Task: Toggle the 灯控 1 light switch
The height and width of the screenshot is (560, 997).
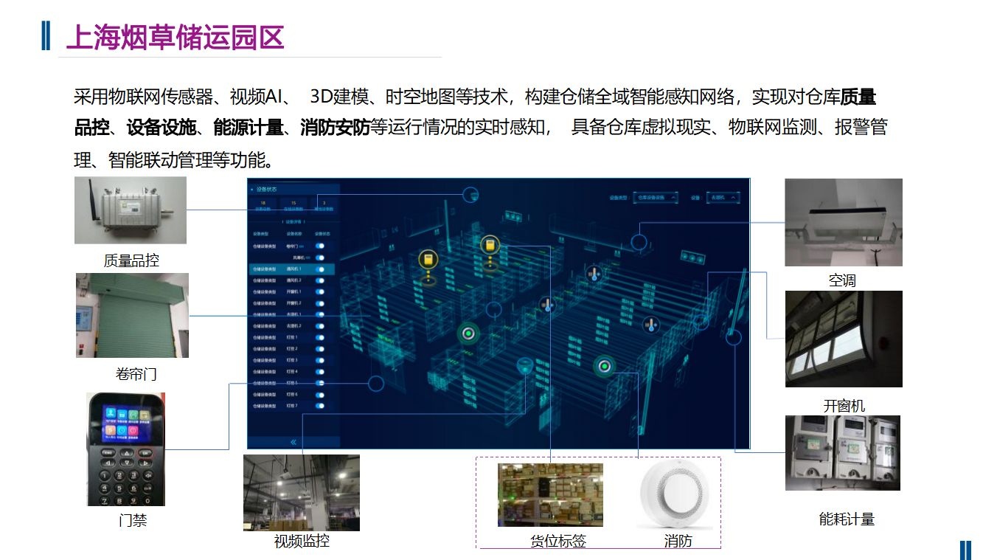Action: click(320, 337)
